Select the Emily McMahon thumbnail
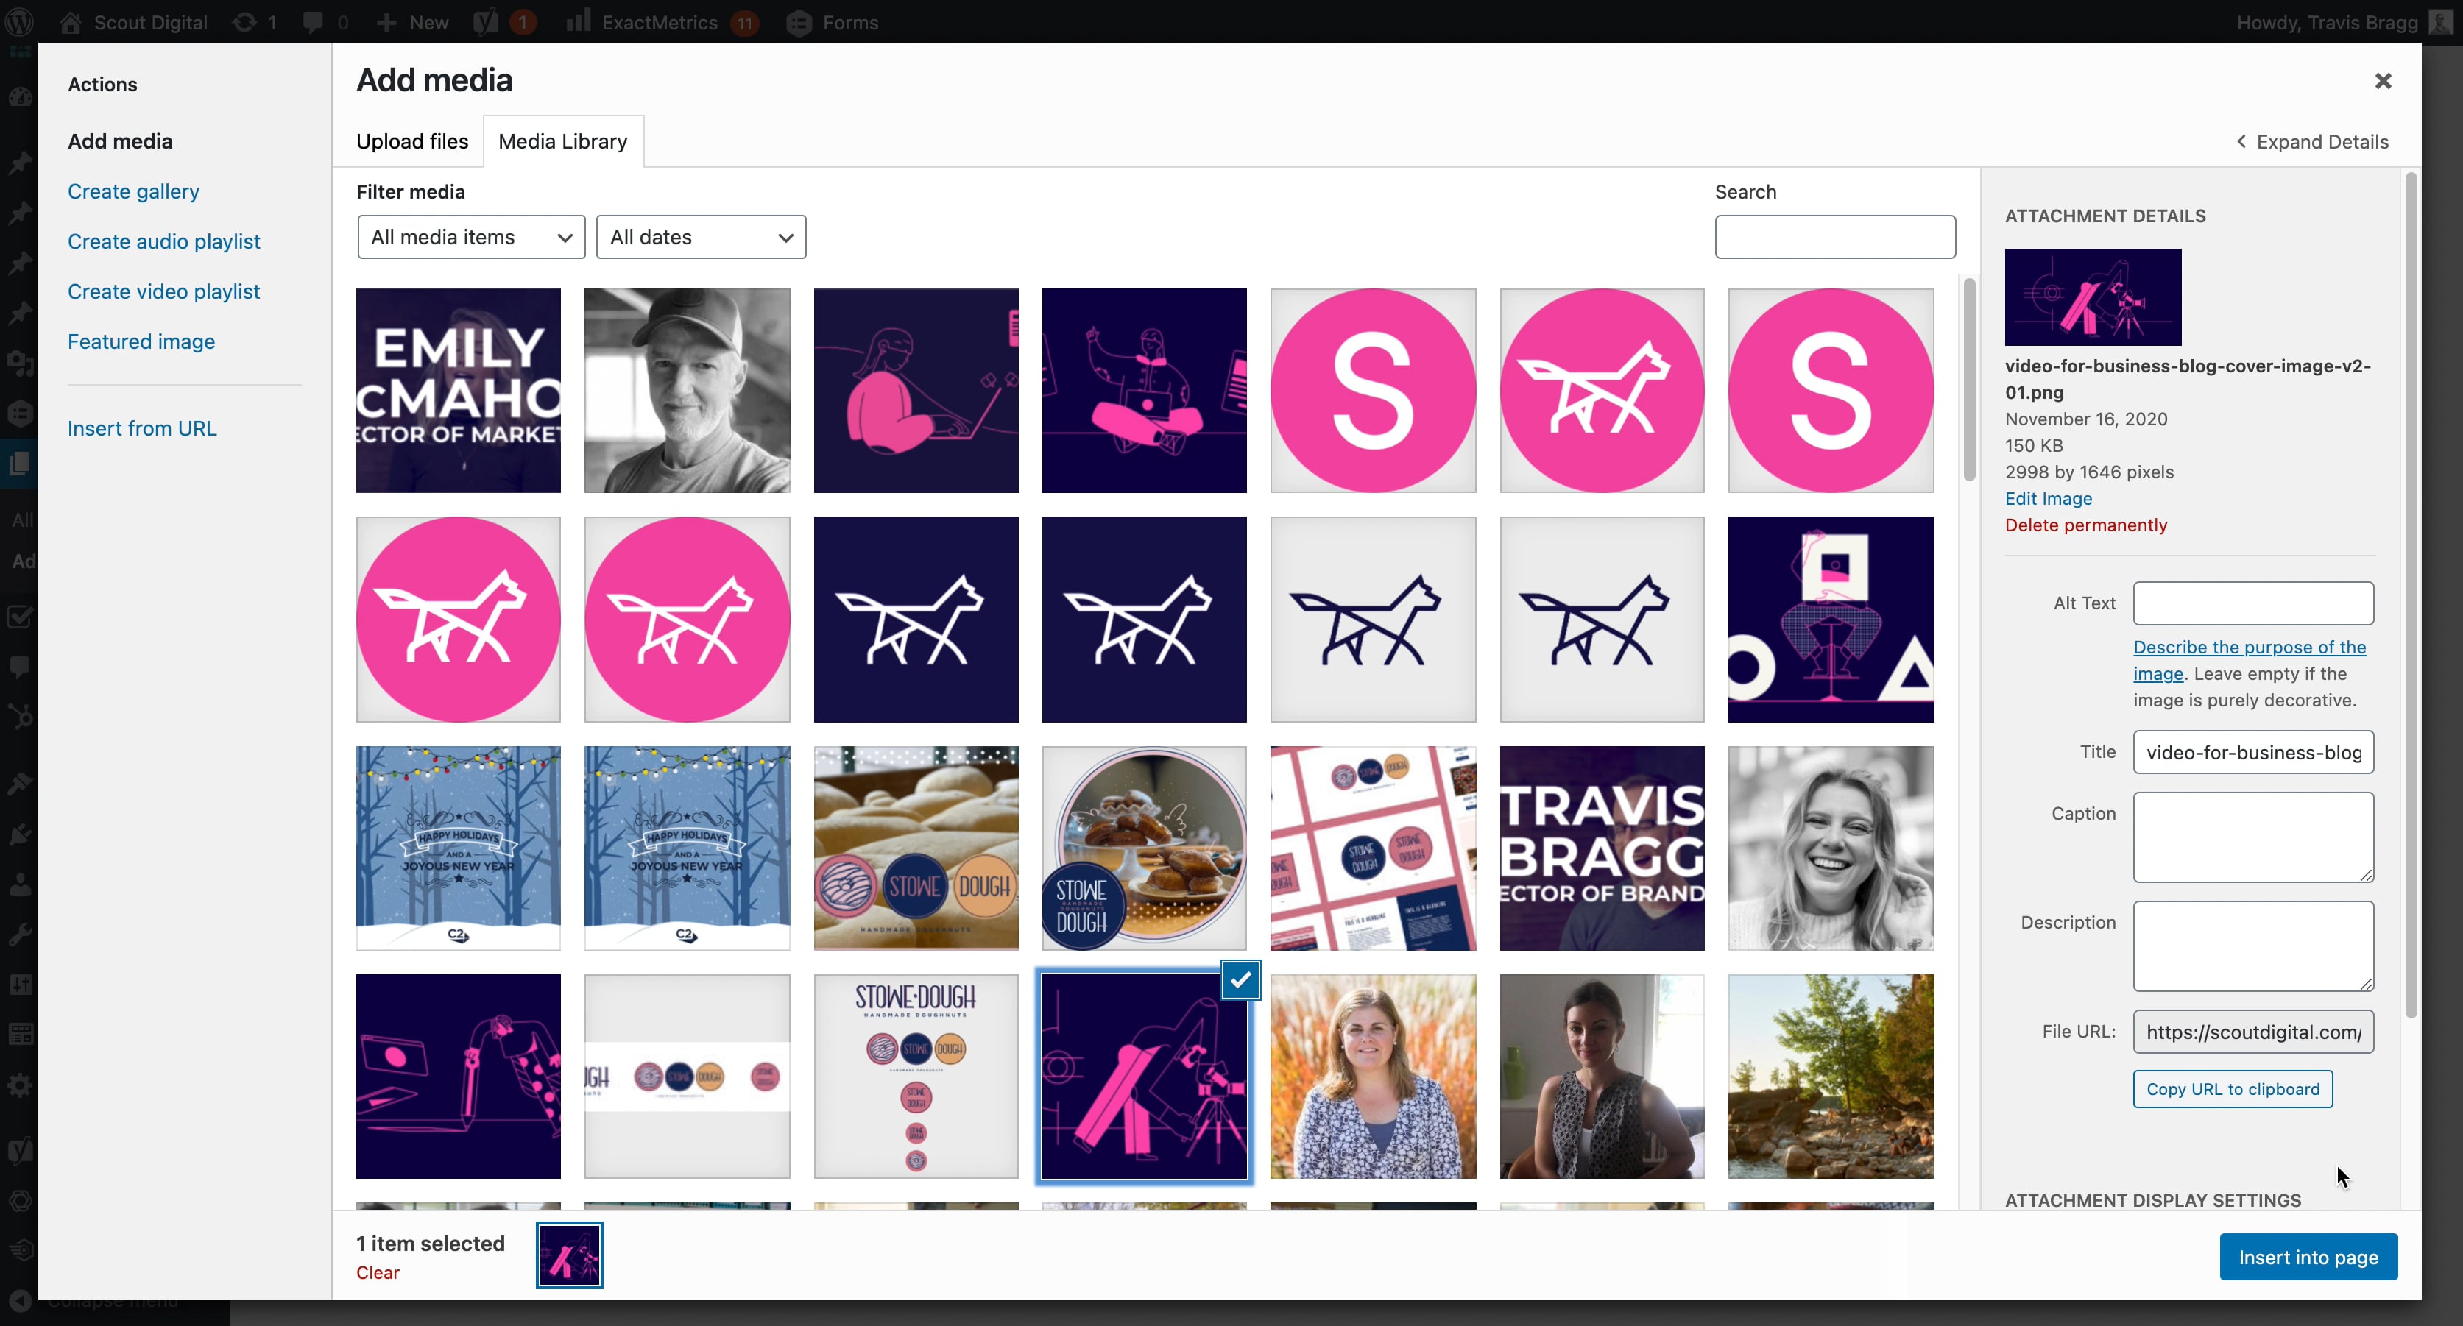This screenshot has width=2463, height=1326. tap(458, 391)
